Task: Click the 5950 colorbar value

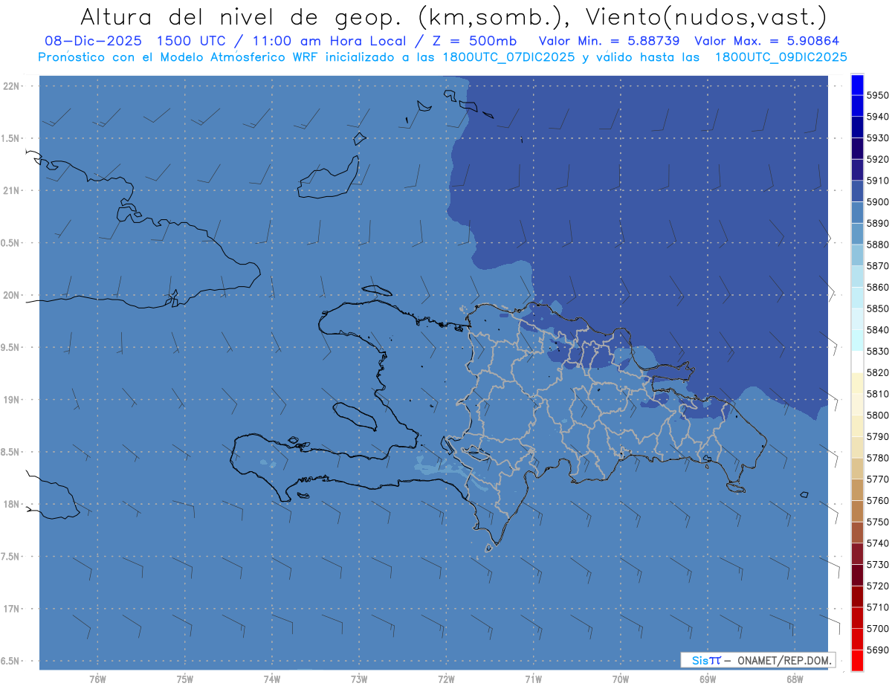Action: [877, 95]
